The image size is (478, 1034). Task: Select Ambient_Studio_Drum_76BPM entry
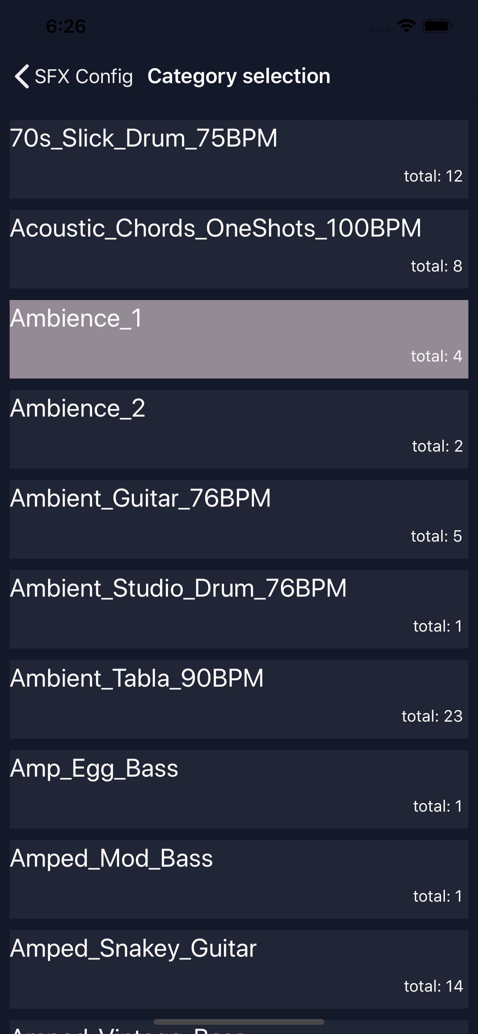(x=239, y=609)
